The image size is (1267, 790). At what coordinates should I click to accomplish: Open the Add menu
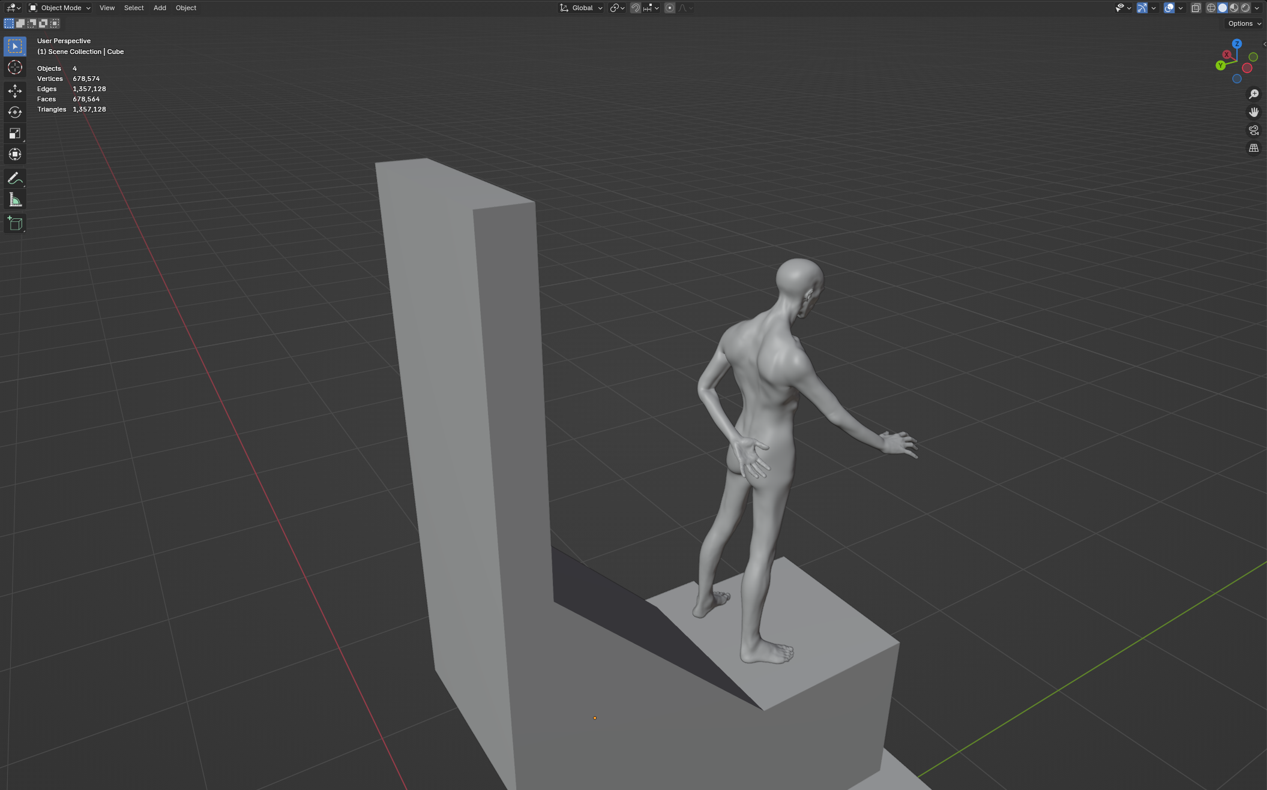click(159, 8)
